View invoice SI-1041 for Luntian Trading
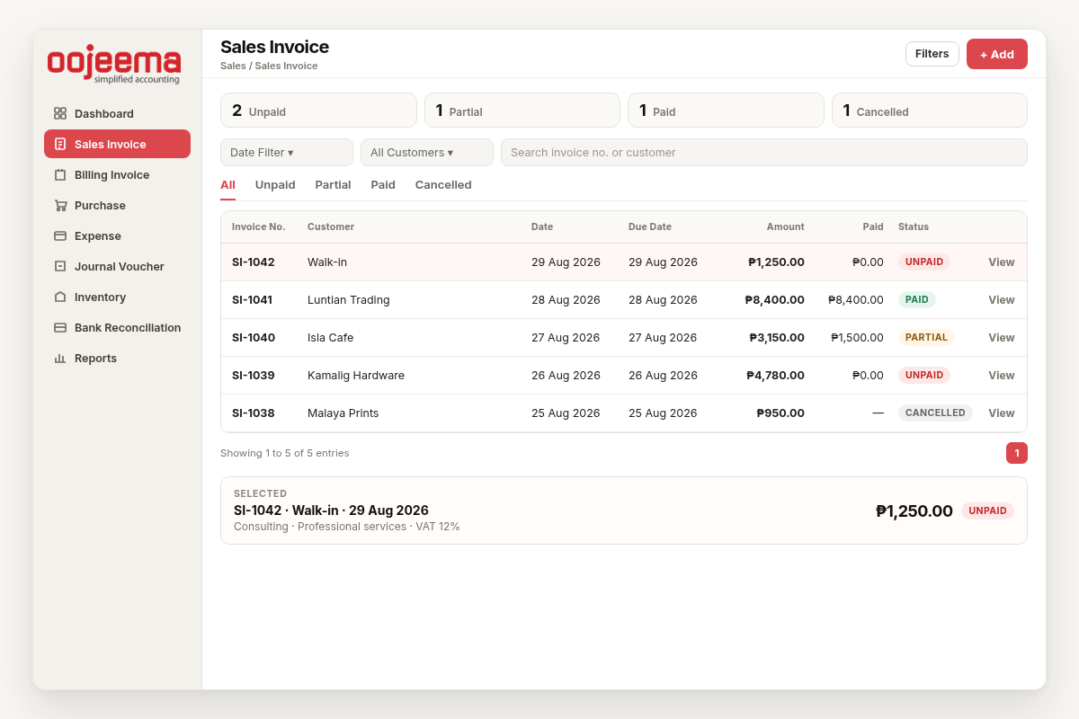Screen dimensions: 1079x719 [x=1002, y=300]
